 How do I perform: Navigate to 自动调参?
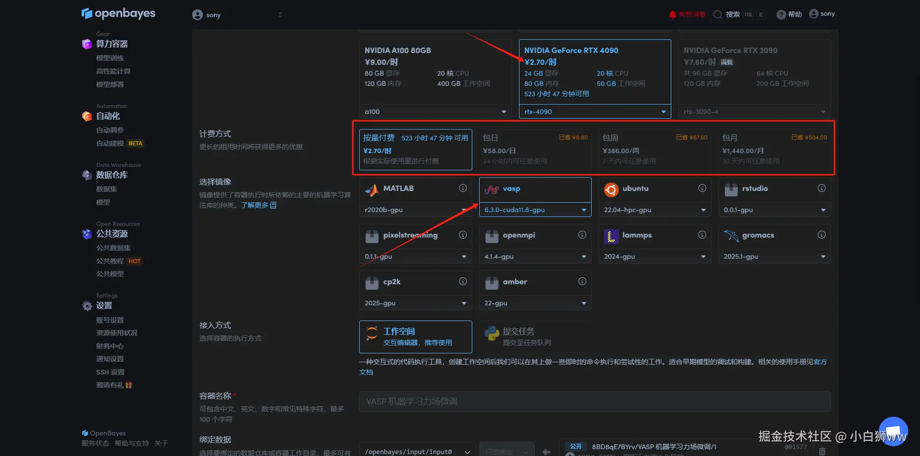click(110, 130)
